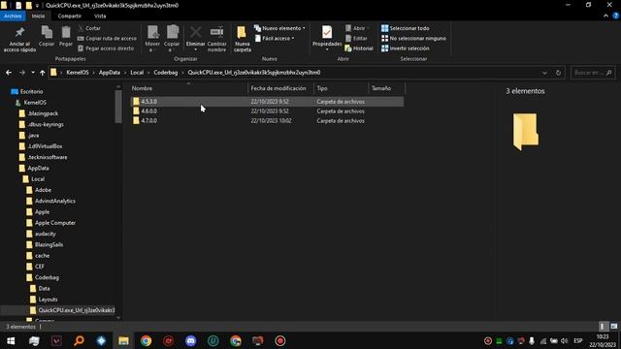Screen dimensions: 621x349
Task: Click the Cortar scissors command
Action: pos(89,28)
